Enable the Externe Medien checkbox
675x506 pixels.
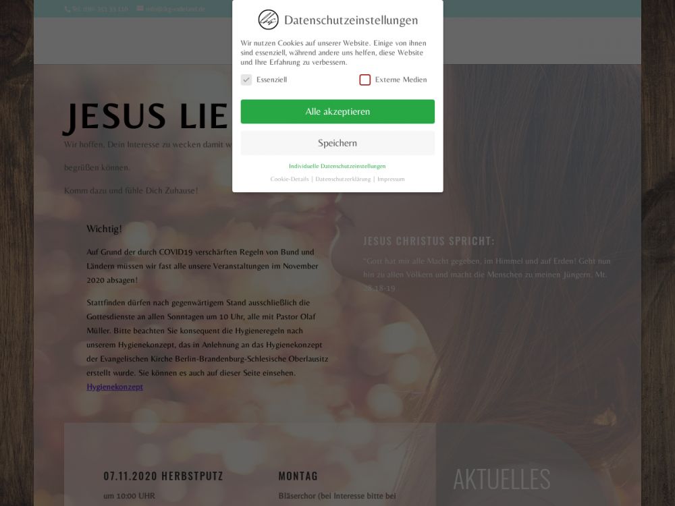pos(365,80)
